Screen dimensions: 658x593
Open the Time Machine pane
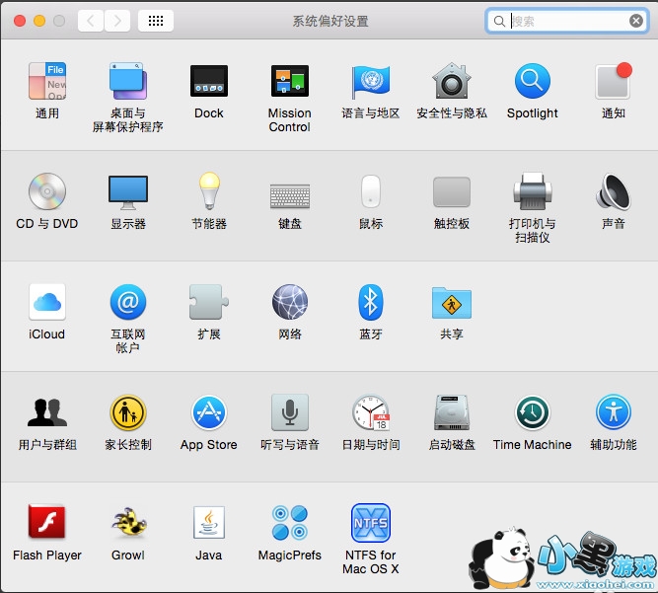pyautogui.click(x=532, y=412)
